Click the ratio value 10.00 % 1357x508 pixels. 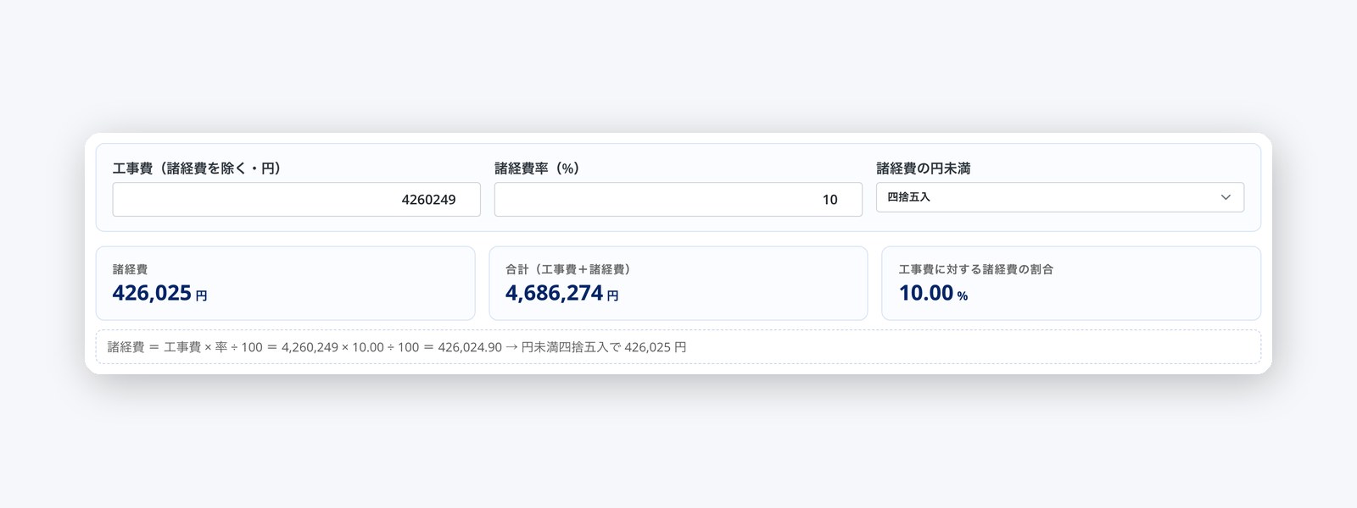(933, 293)
